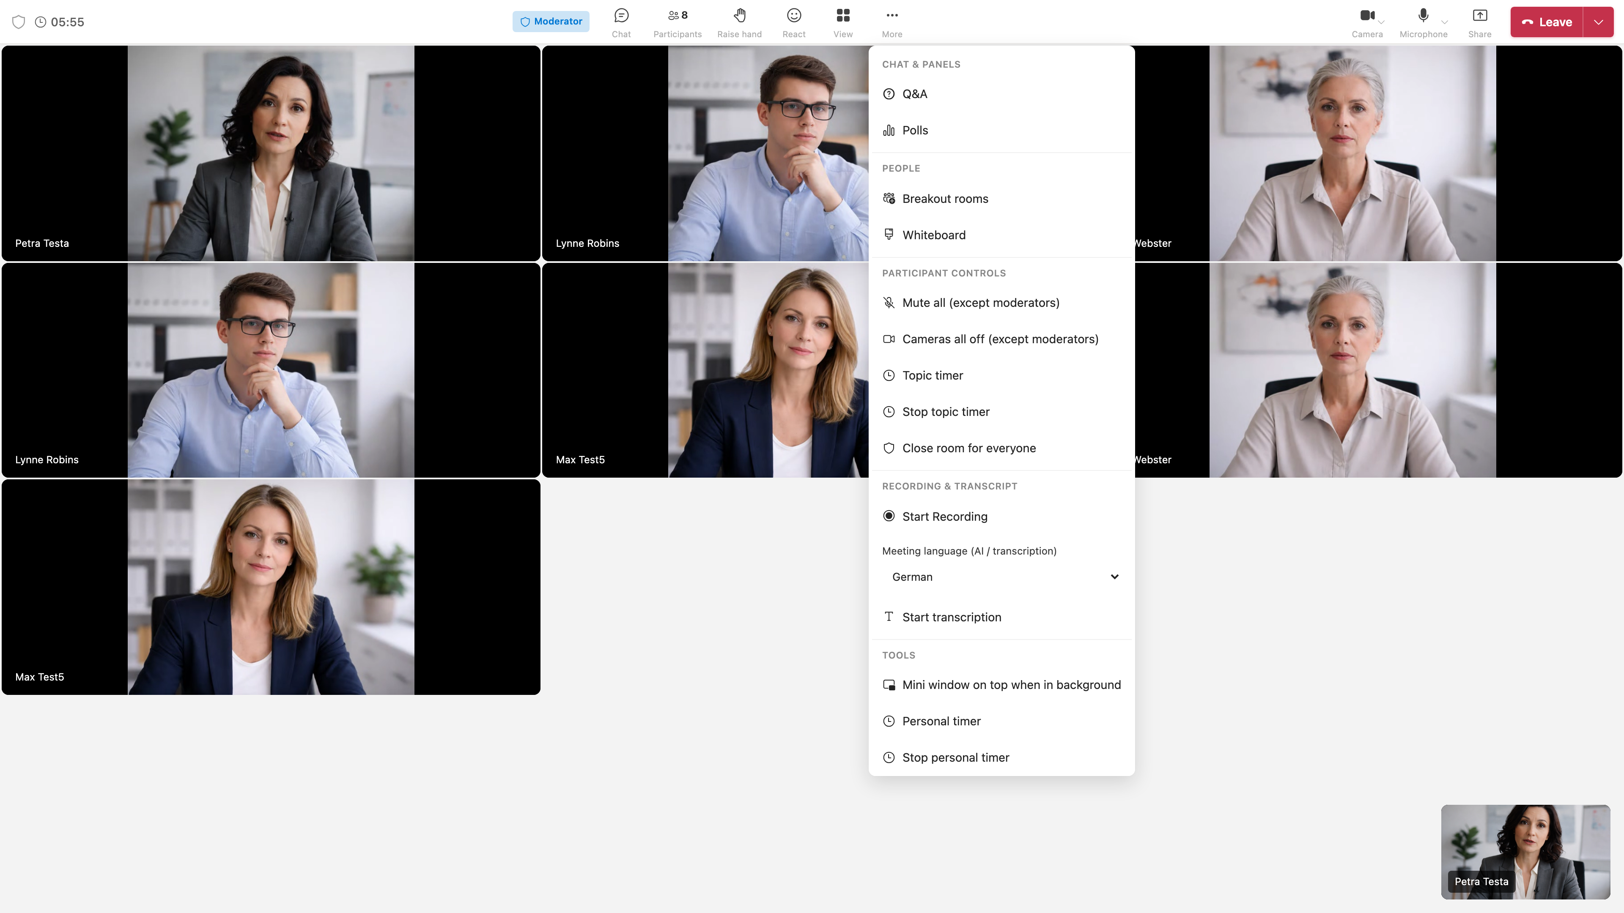Click the More three-dots icon
Screen dimensions: 1624x913
click(892, 15)
